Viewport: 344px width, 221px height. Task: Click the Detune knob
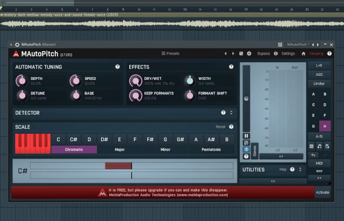[x=22, y=96]
